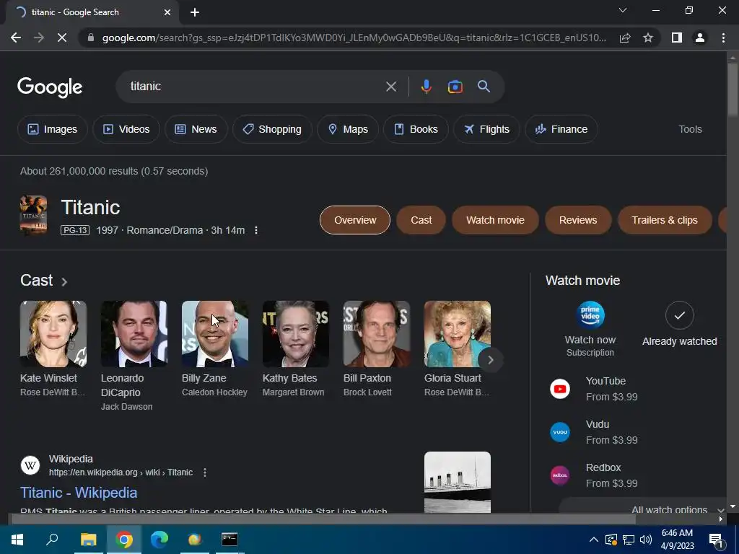Stop loading the page
The height and width of the screenshot is (554, 739).
(62, 38)
